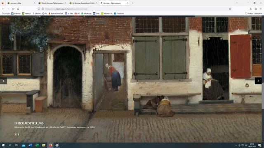Show site security padlock info
264x148 pixels.
click(42, 9)
